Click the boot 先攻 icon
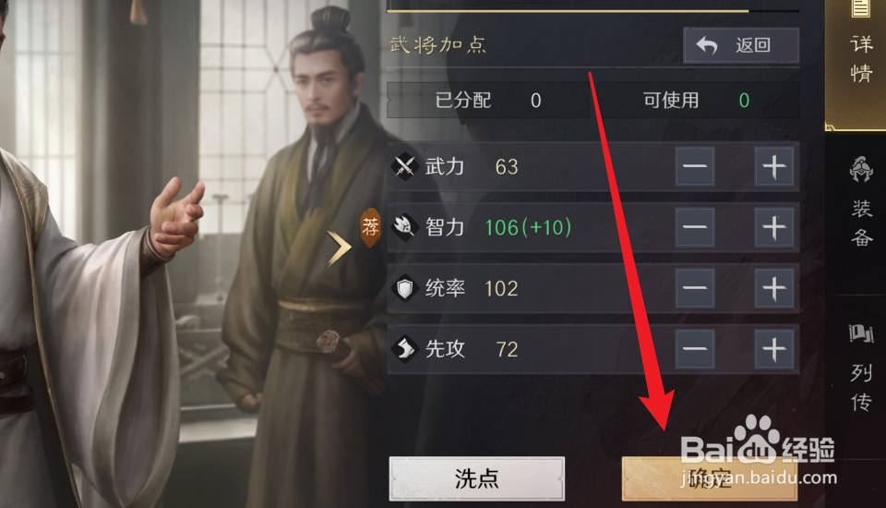The image size is (886, 508). 405,349
